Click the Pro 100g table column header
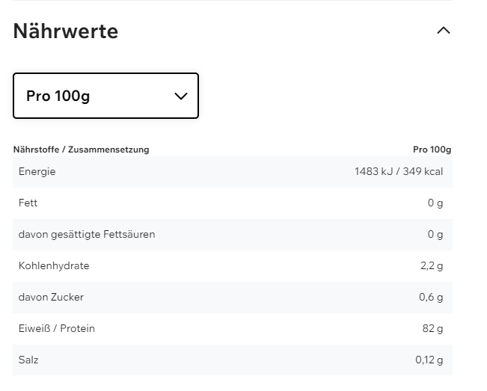 (x=432, y=150)
